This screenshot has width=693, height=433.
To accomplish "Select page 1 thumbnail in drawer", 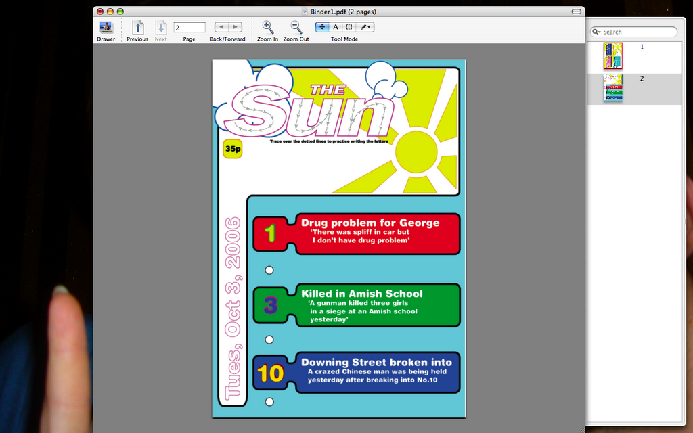I will (x=613, y=55).
